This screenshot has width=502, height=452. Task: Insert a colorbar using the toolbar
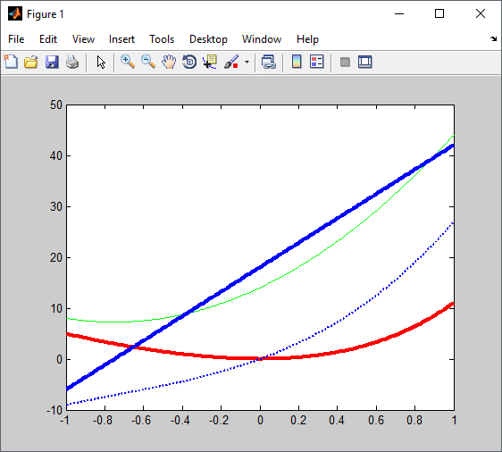click(x=297, y=62)
